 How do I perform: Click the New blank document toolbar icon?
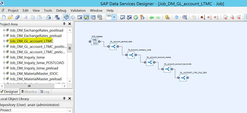pyautogui.click(x=4, y=17)
